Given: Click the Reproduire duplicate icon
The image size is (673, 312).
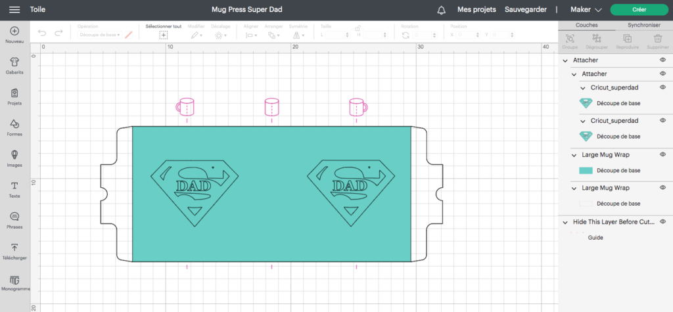Looking at the screenshot, I should point(627,39).
